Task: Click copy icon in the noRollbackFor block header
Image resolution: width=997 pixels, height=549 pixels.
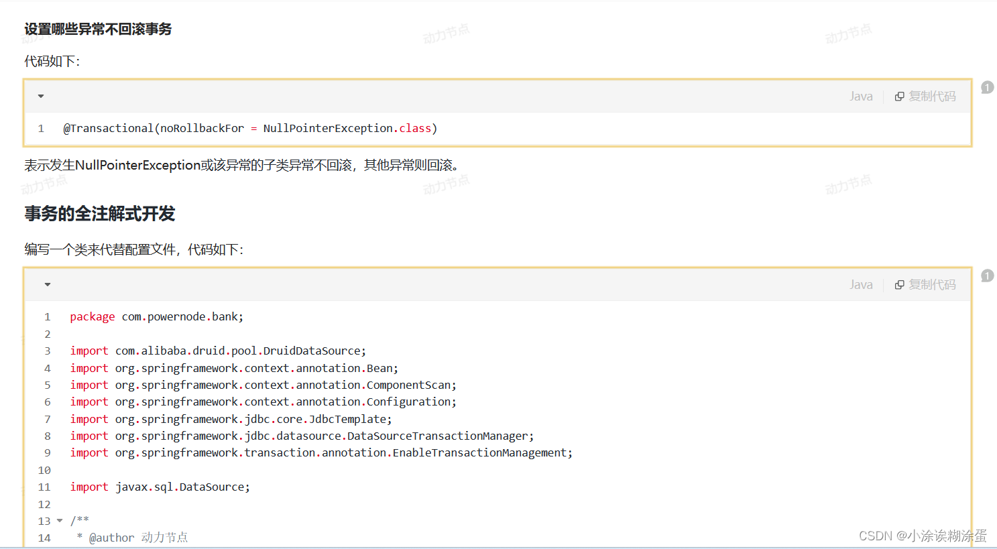Action: click(900, 97)
